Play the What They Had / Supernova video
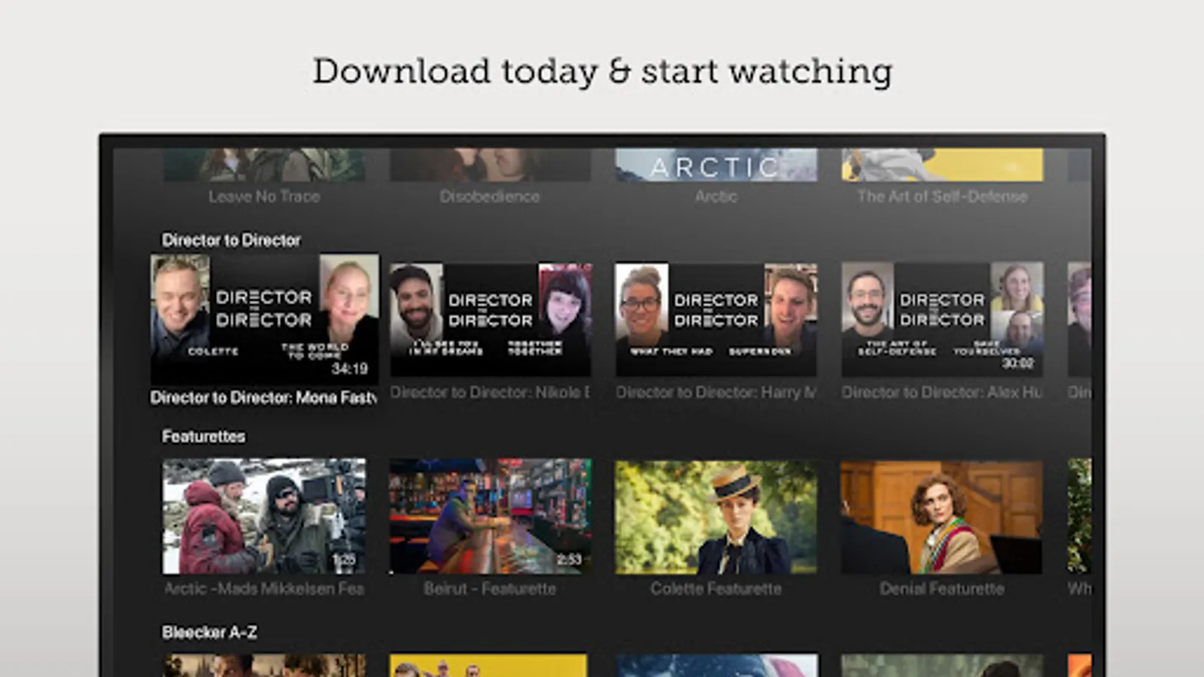Screen dimensions: 1204x677 (716, 320)
